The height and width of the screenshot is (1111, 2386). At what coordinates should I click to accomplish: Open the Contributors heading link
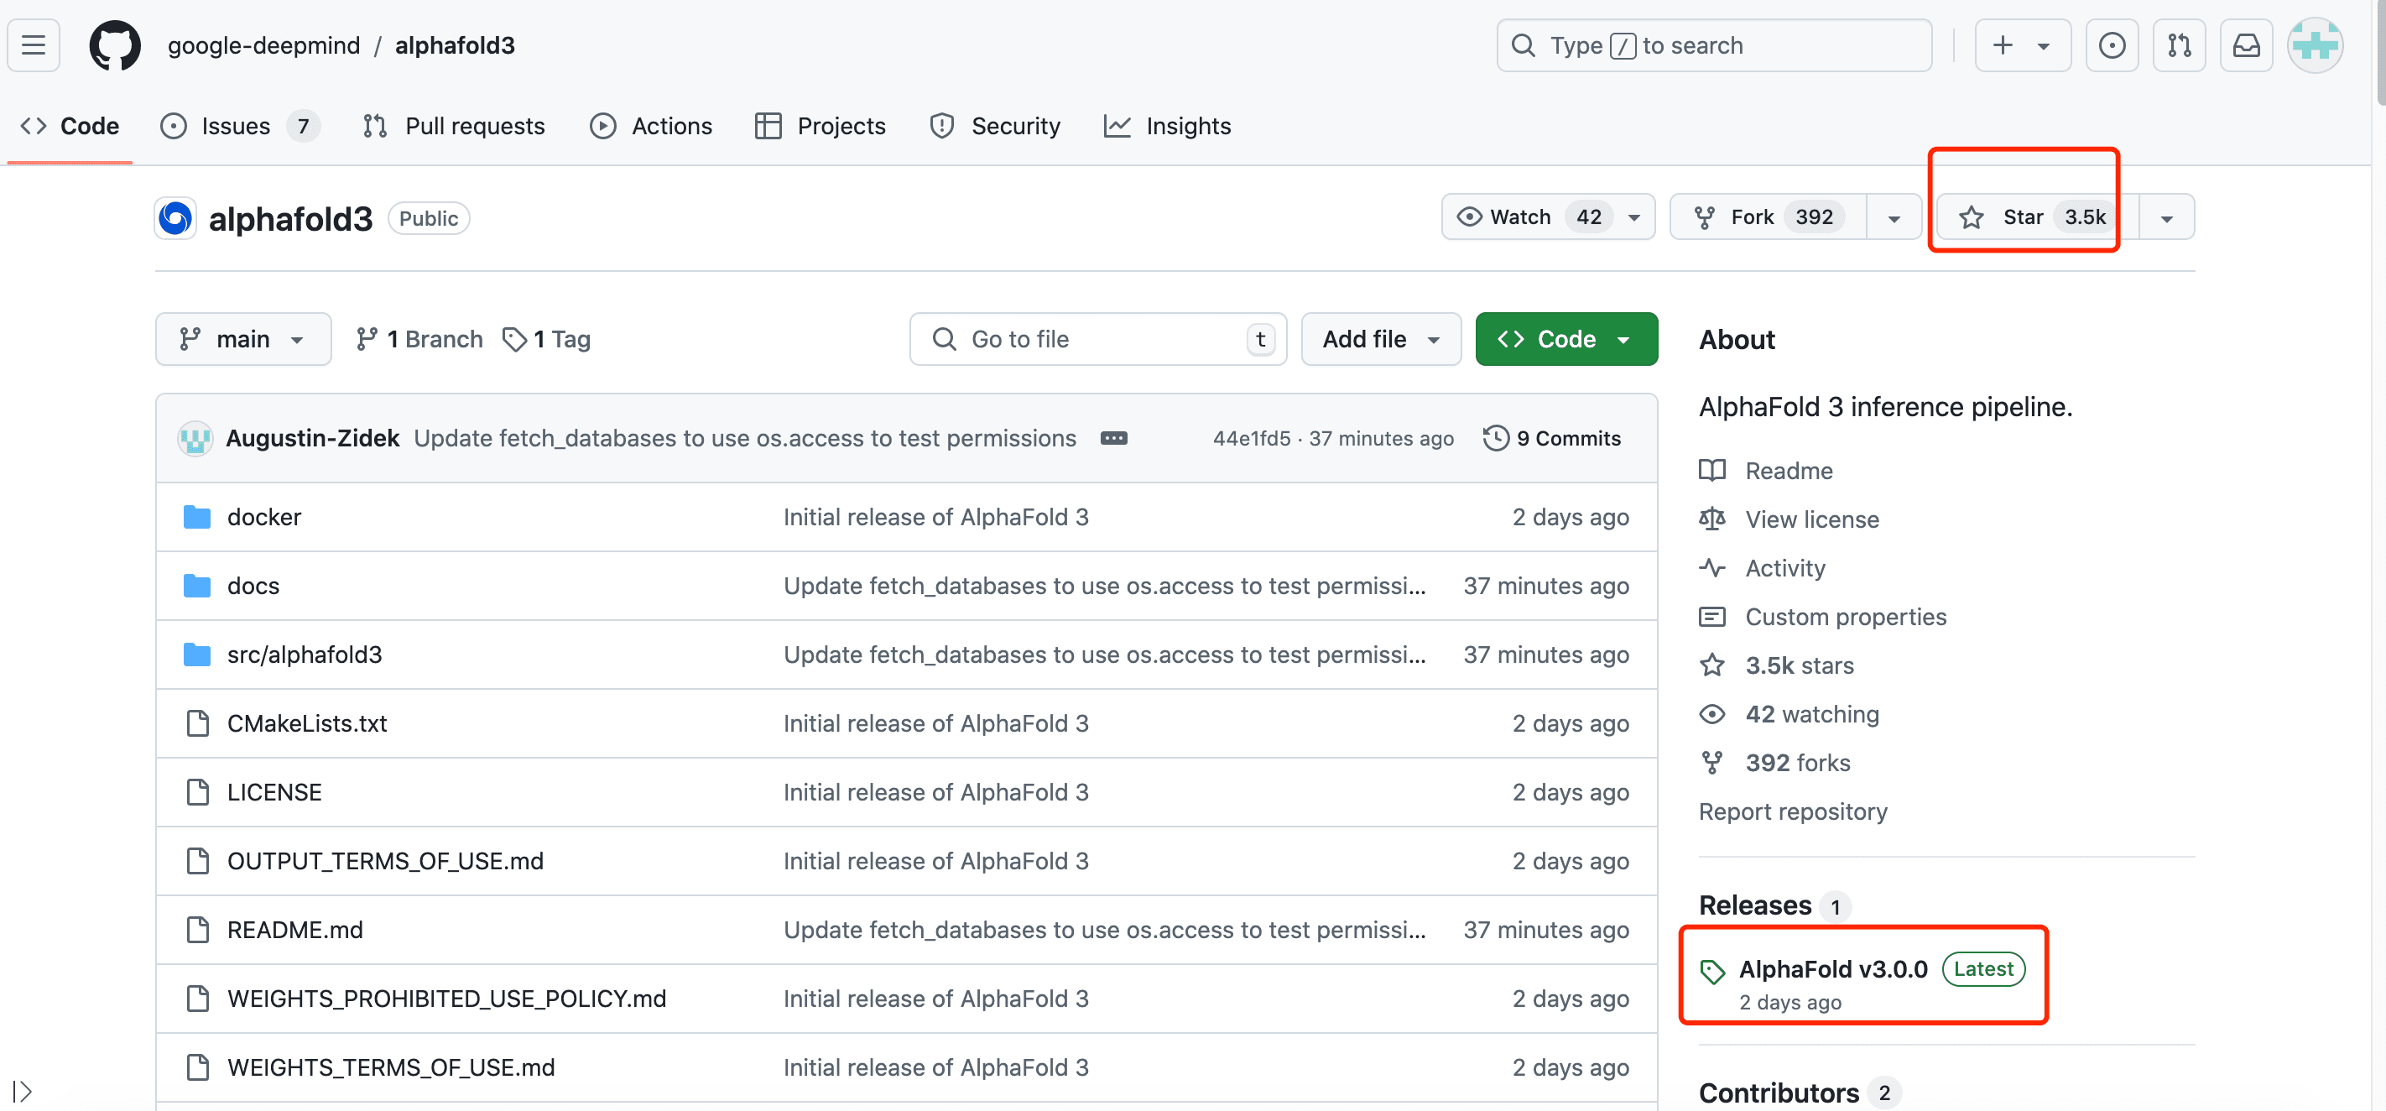1779,1093
